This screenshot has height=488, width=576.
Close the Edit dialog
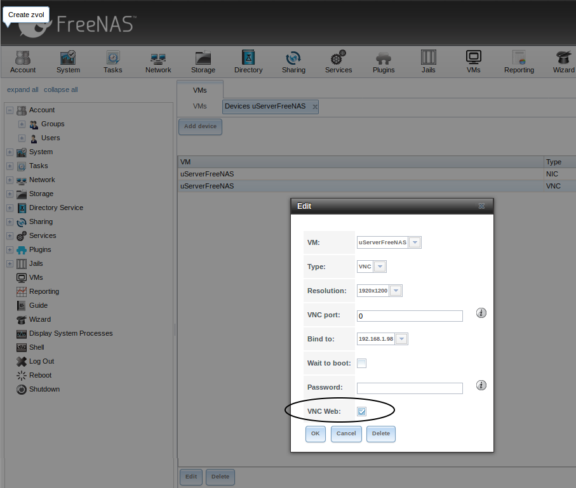pos(481,206)
